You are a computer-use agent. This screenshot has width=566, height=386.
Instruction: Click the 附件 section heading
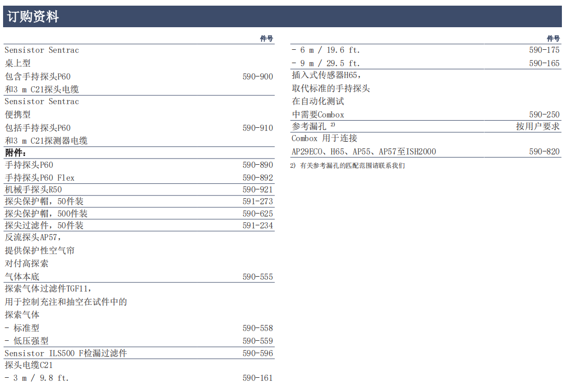pos(16,153)
